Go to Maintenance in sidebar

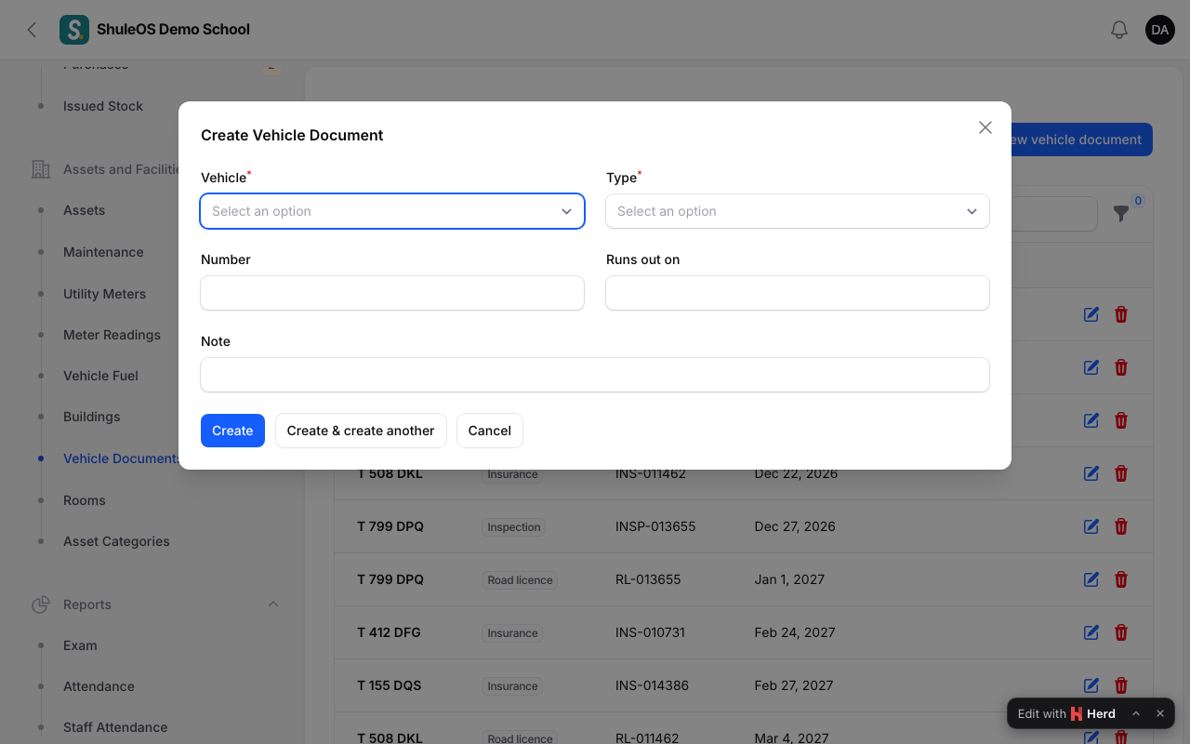[103, 252]
